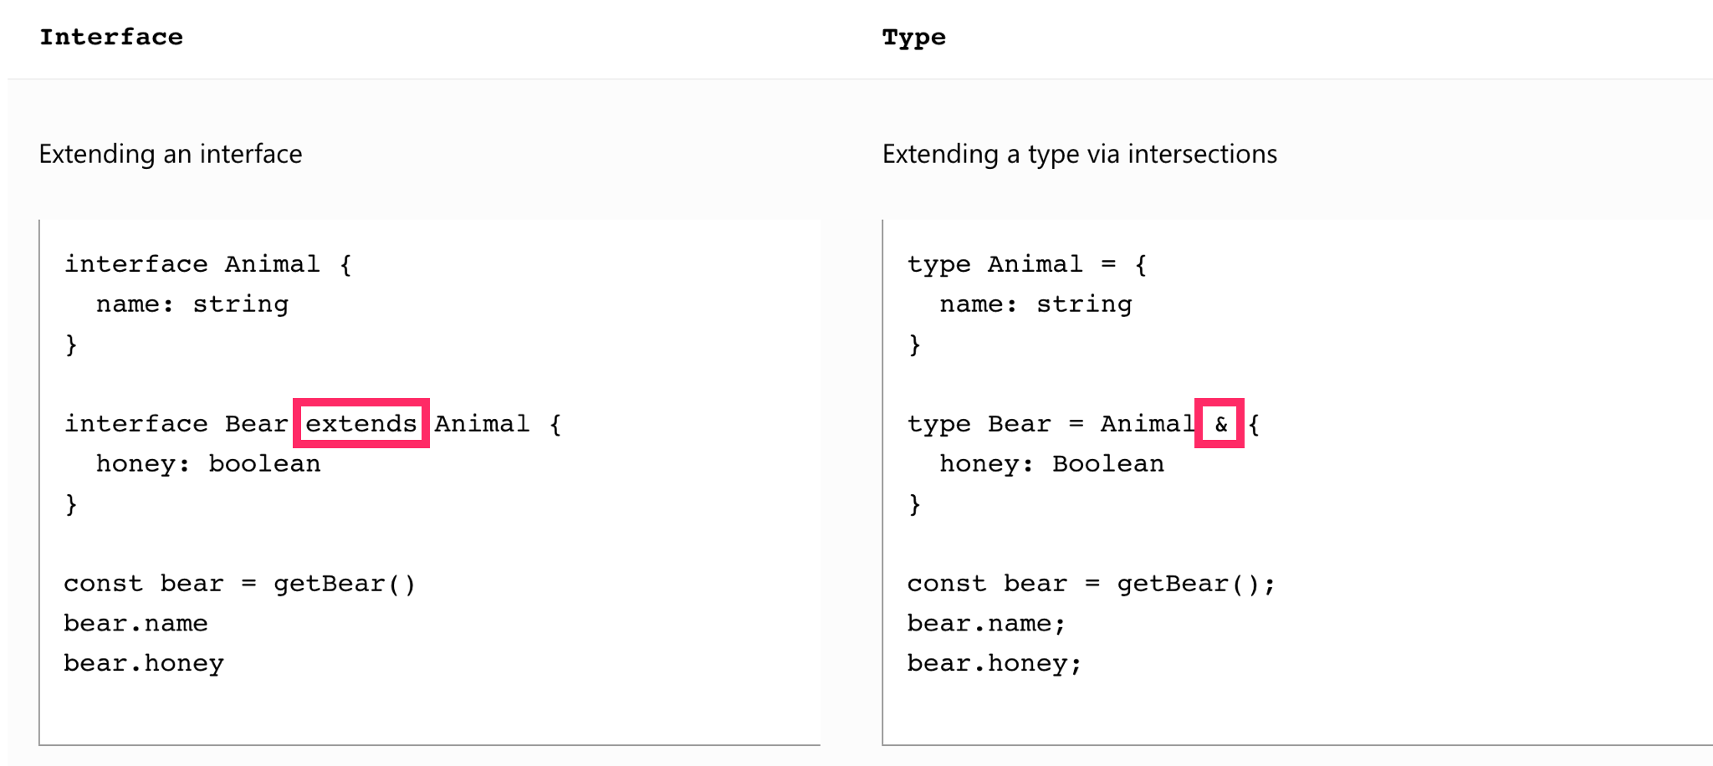Click the highlighted '&' intersection operator
This screenshot has height=766, width=1713.
[x=1220, y=423]
